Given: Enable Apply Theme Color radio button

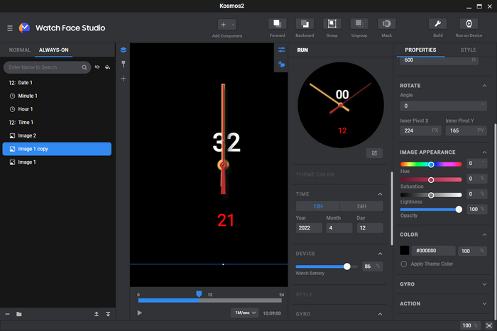Looking at the screenshot, I should click(404, 264).
